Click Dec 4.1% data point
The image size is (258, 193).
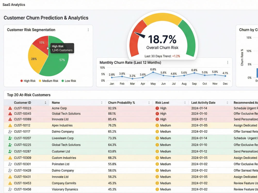[x=225, y=76]
